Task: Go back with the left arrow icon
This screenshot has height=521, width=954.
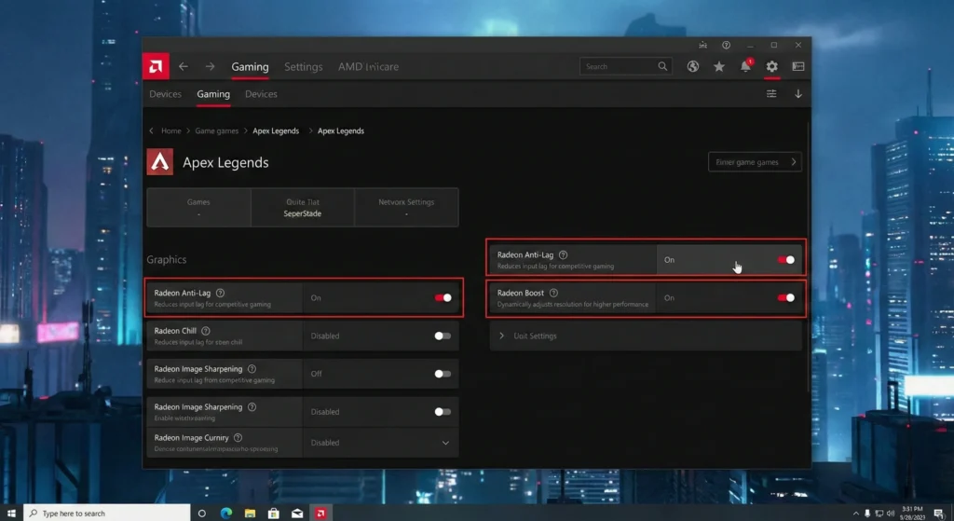Action: (x=184, y=66)
